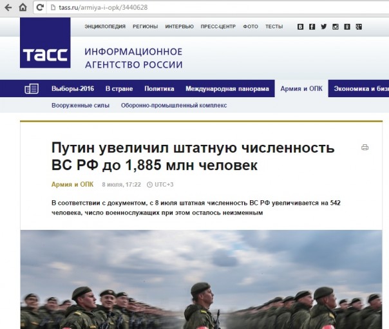Screen dimensions: 389x329
Task: Click the Информационное агентство России tagline
Action: click(133, 58)
